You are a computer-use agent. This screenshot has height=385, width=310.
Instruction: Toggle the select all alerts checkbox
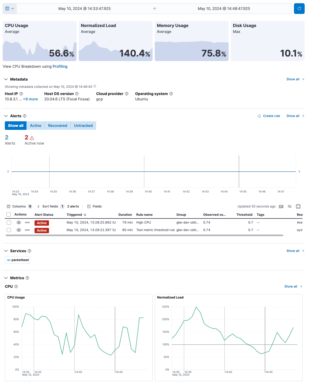click(9, 214)
